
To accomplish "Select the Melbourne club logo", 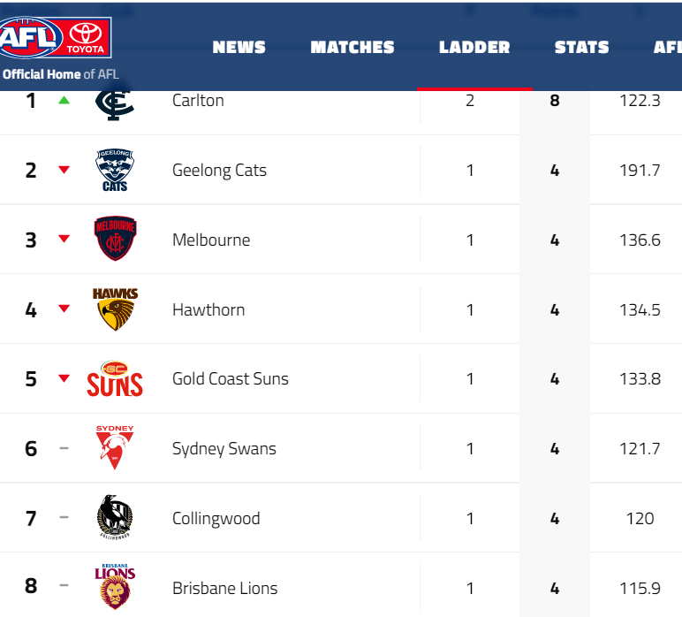I will [x=115, y=240].
